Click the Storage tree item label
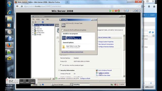 point(39,35)
